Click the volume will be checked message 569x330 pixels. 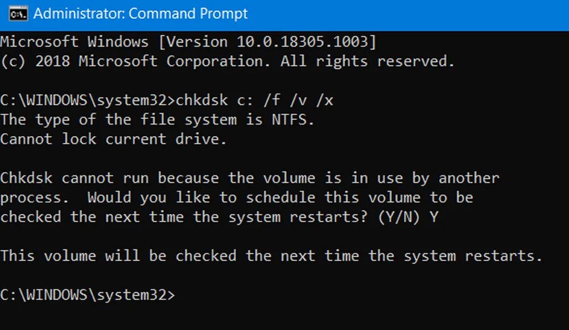coord(271,256)
